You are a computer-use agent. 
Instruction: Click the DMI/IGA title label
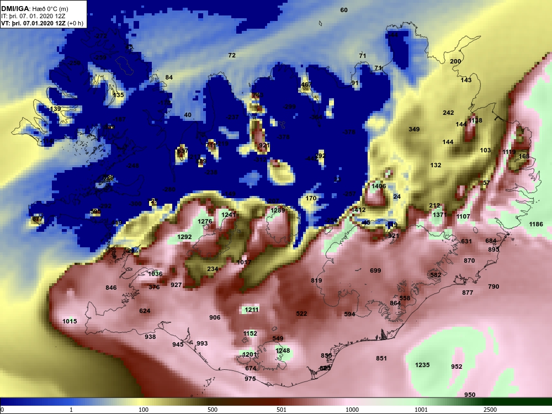[15, 9]
